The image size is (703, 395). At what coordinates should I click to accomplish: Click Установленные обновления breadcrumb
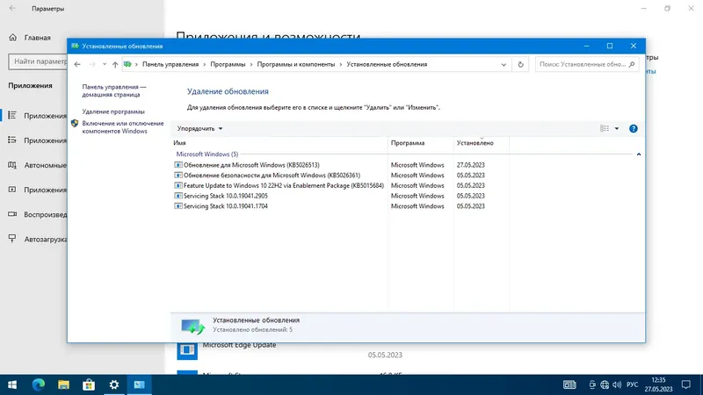pyautogui.click(x=387, y=64)
